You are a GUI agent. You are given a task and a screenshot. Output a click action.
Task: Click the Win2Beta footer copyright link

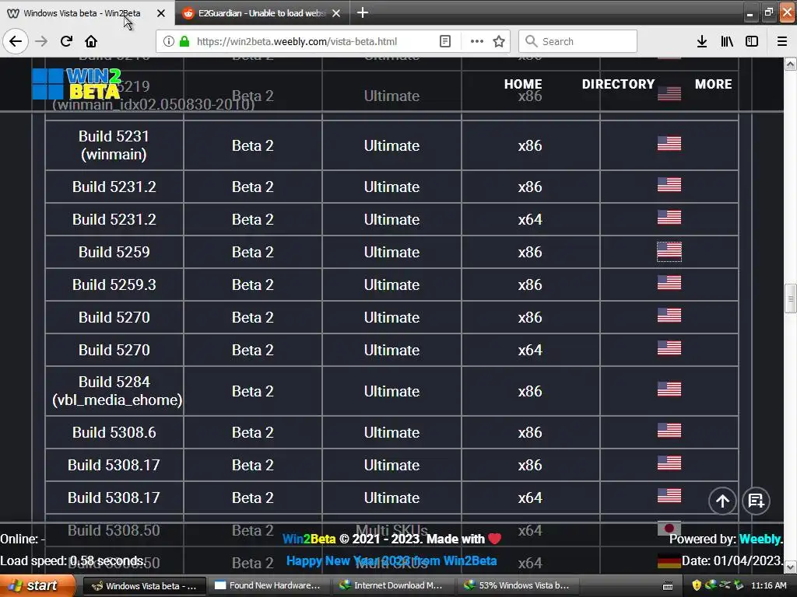tap(309, 539)
